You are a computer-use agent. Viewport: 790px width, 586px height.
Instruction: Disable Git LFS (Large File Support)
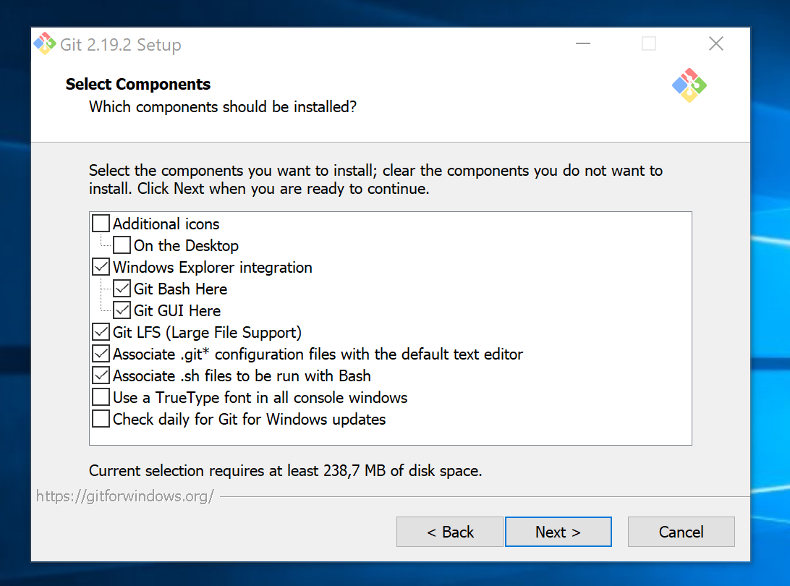tap(101, 331)
